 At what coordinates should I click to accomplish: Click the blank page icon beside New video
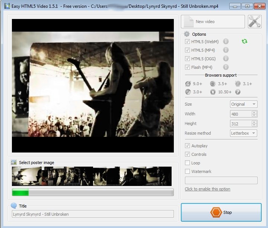[x=189, y=22]
